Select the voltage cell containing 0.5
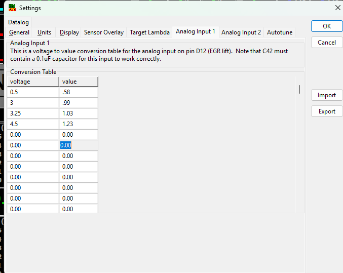The width and height of the screenshot is (343, 273). 33,92
